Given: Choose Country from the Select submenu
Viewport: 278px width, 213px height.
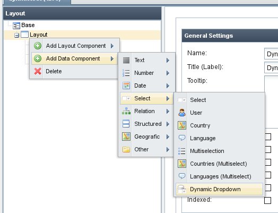Looking at the screenshot, I should point(219,125).
